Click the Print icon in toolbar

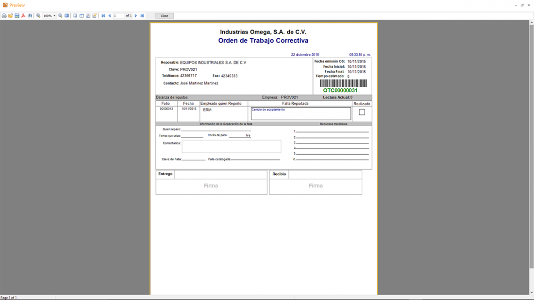[4, 16]
